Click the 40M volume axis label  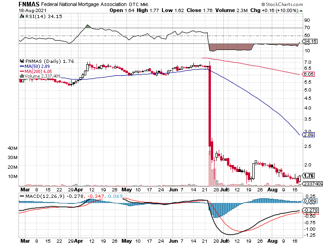click(x=12, y=148)
